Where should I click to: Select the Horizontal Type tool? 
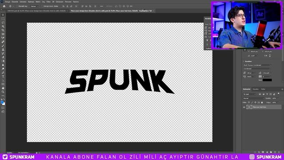point(3,76)
